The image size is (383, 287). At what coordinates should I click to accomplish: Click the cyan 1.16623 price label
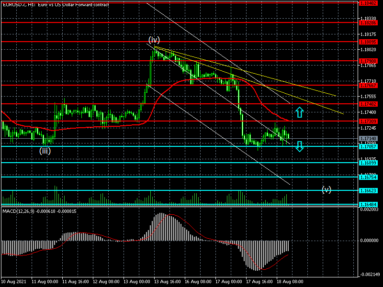point(368,190)
